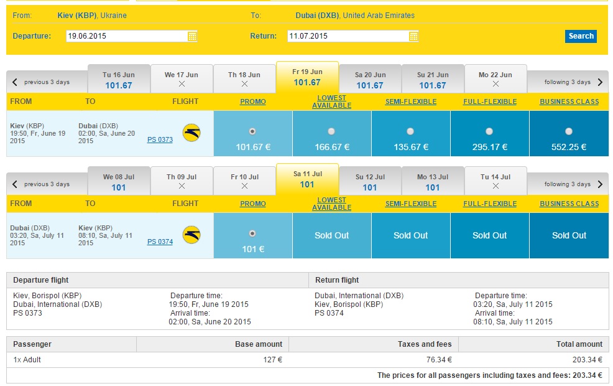The height and width of the screenshot is (386, 613).
Task: Select Semi-Flexible fare 135.67 €
Action: (410, 131)
